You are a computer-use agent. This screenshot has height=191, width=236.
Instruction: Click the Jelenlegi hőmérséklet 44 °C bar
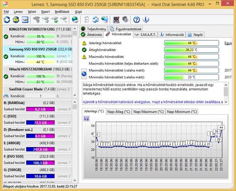tap(192, 43)
